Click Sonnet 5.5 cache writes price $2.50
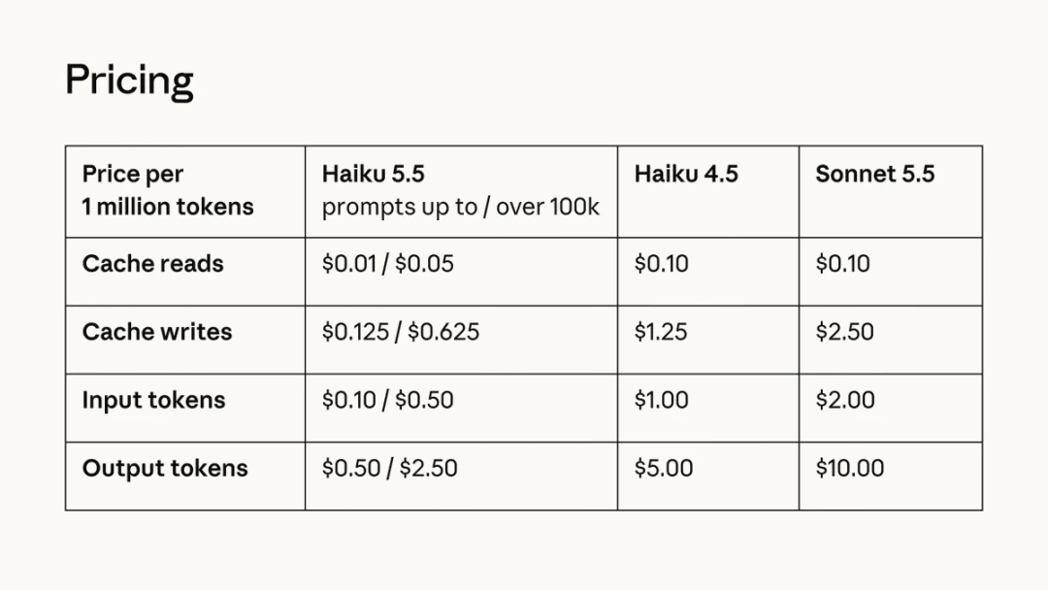Viewport: 1048px width, 590px height. (845, 332)
